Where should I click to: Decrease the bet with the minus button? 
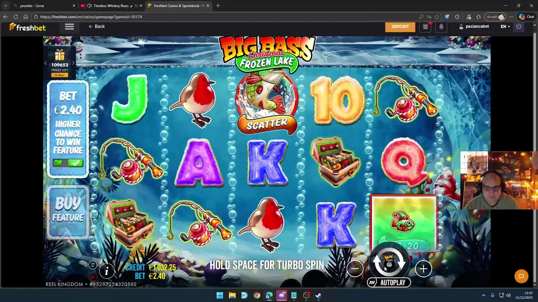click(355, 268)
